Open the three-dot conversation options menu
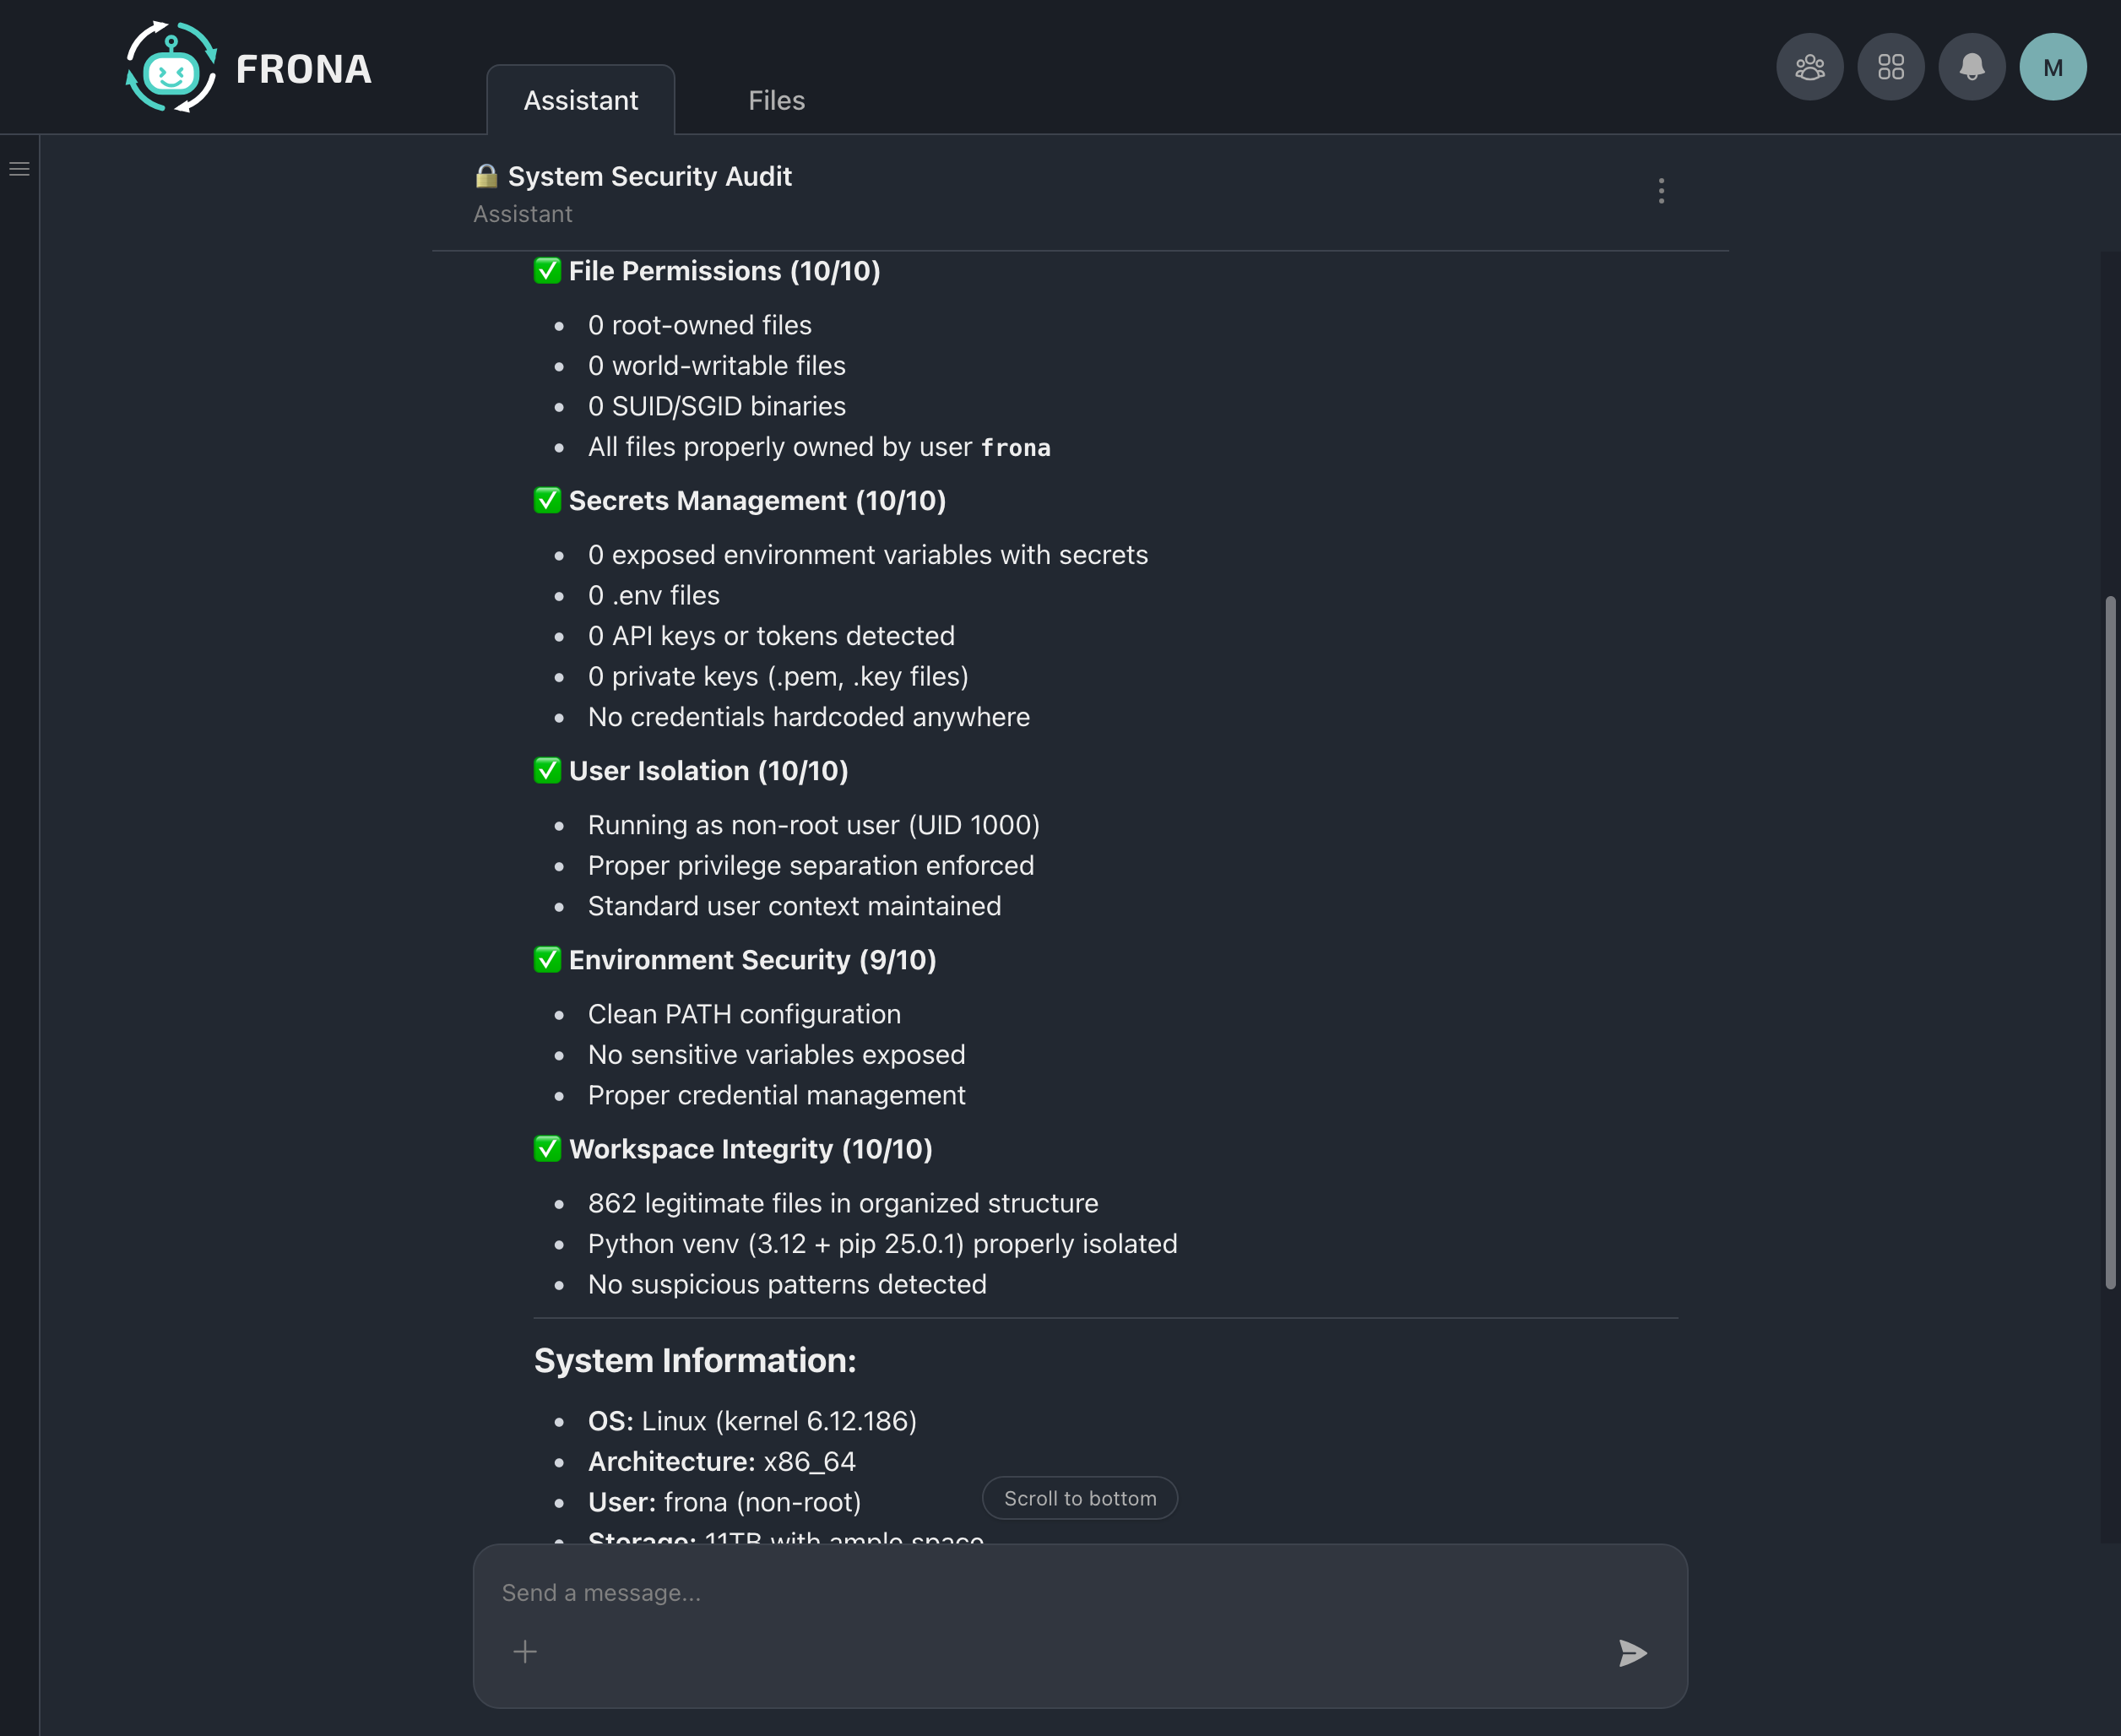This screenshot has height=1736, width=2121. (x=1661, y=191)
